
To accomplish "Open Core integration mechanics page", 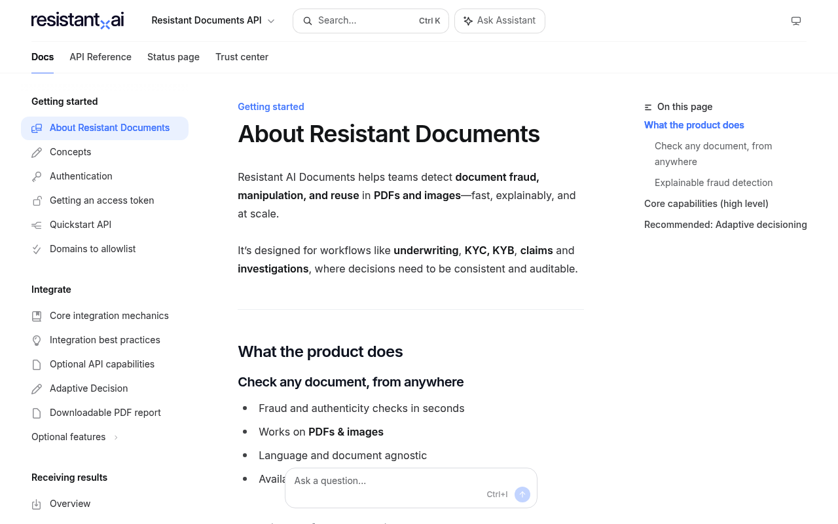I will click(105, 316).
